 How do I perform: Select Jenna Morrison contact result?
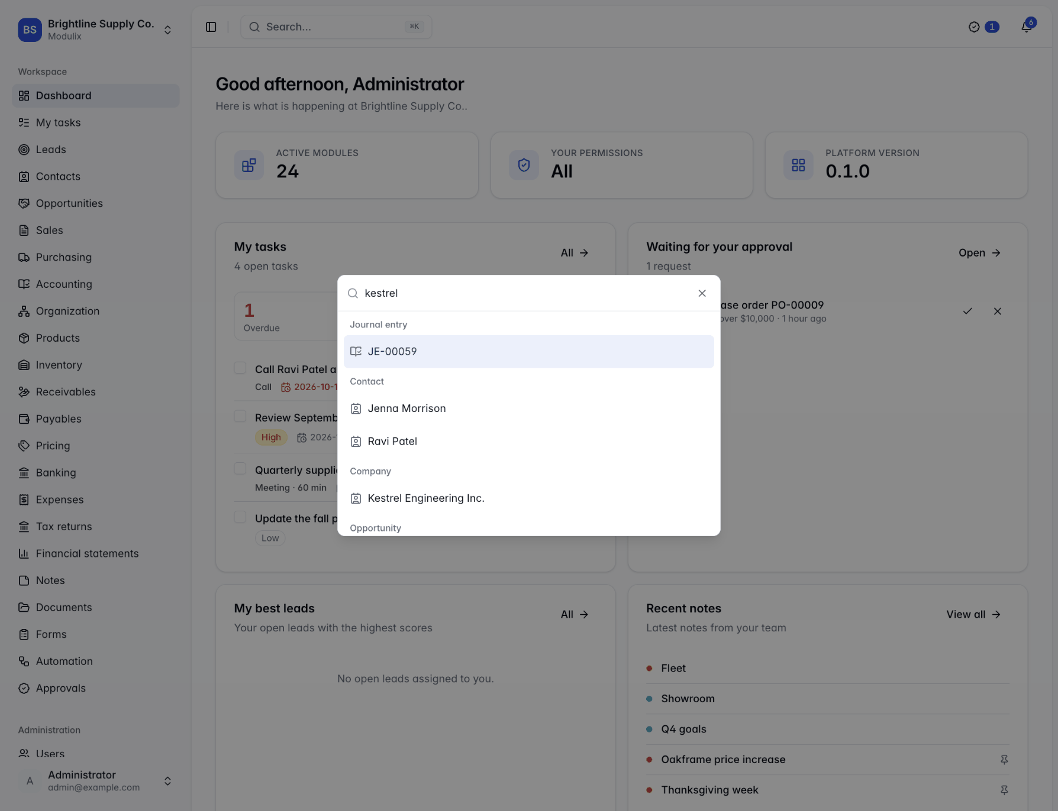[529, 408]
